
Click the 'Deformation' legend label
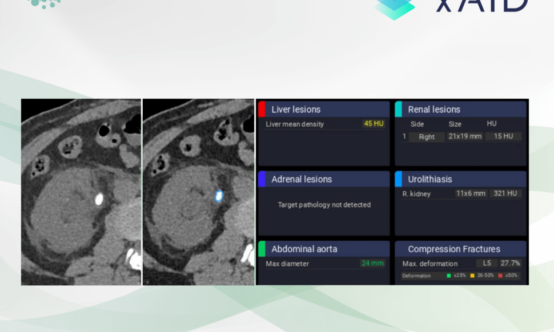(x=416, y=276)
